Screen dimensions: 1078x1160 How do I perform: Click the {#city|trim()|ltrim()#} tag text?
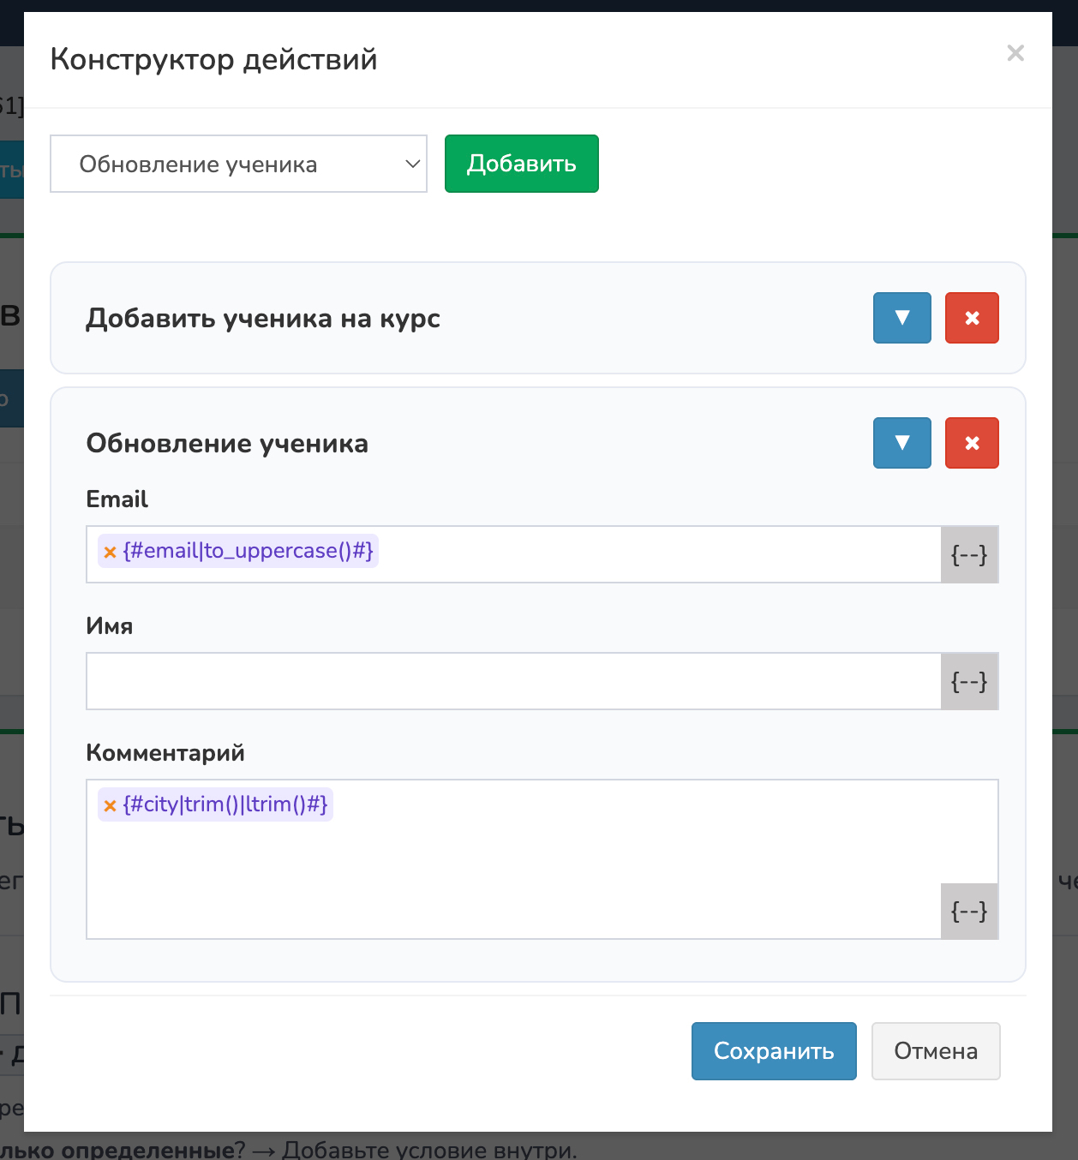(225, 804)
